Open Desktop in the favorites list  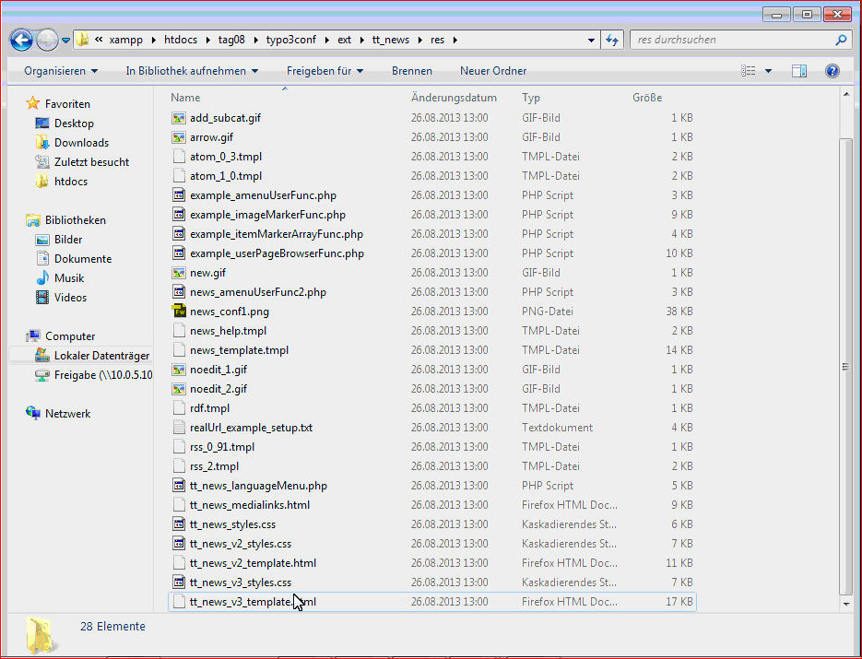coord(74,124)
